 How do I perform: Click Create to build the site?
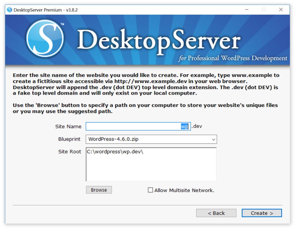[262, 213]
